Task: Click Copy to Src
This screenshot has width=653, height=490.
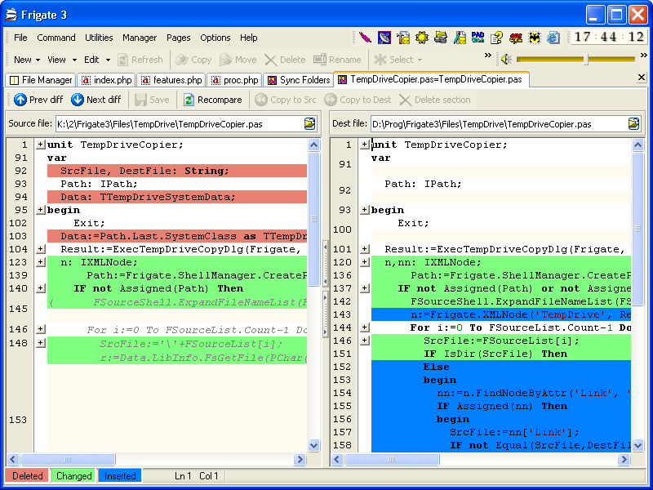Action: point(285,100)
